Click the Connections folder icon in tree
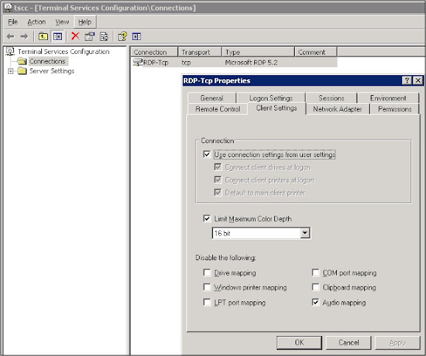 click(22, 61)
